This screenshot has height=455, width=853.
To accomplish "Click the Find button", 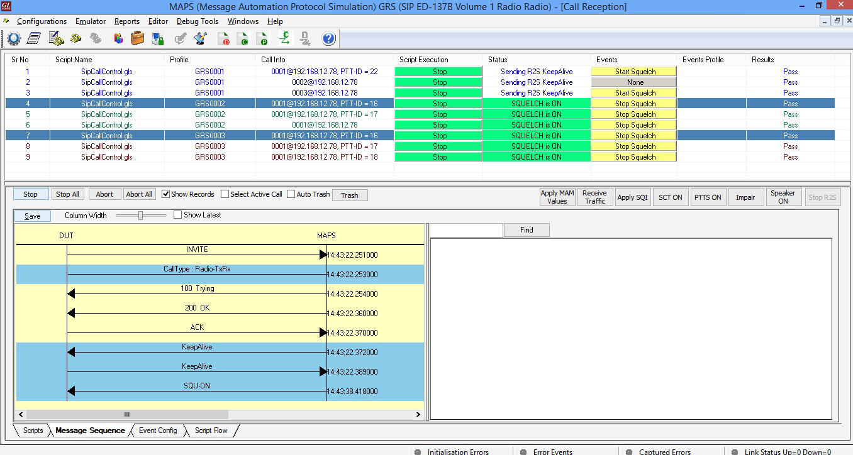I will (x=527, y=230).
